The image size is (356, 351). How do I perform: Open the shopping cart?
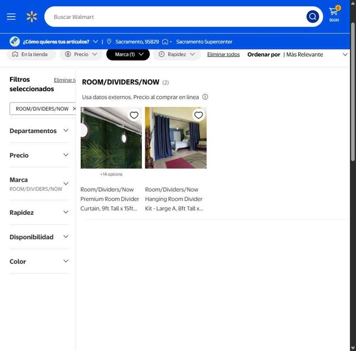pos(334,14)
